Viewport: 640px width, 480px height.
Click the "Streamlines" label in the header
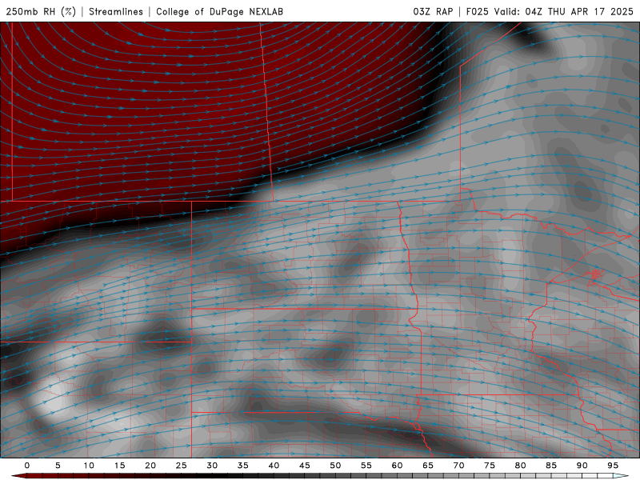[x=116, y=11]
